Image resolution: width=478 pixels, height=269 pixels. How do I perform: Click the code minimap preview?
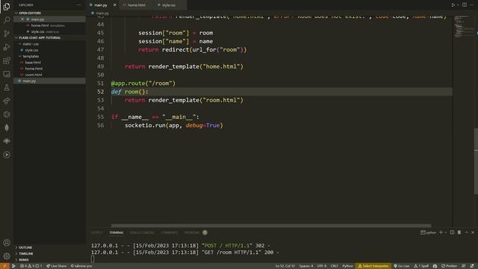pos(464,26)
